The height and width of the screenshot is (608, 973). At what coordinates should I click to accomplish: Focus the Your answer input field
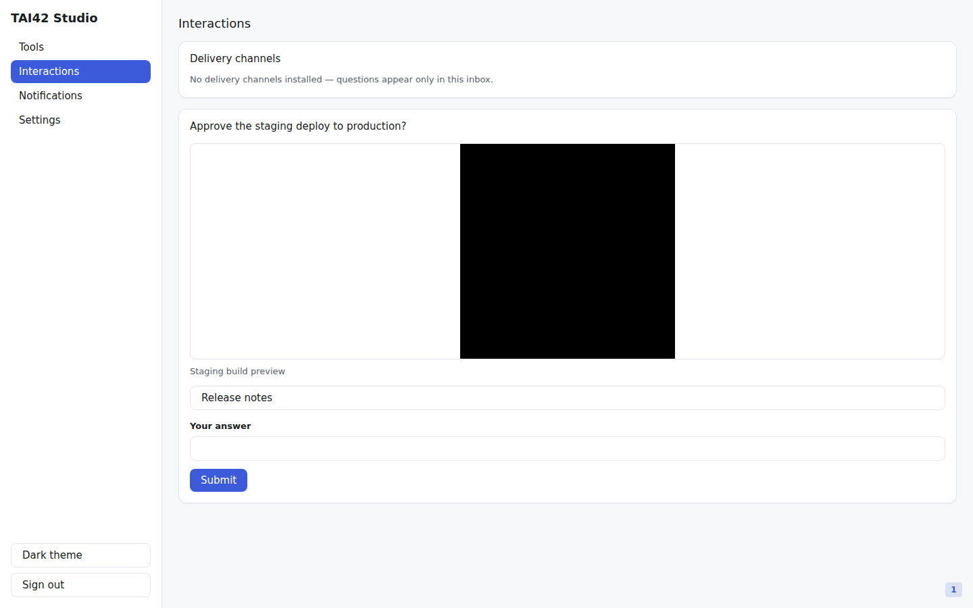[x=567, y=449]
